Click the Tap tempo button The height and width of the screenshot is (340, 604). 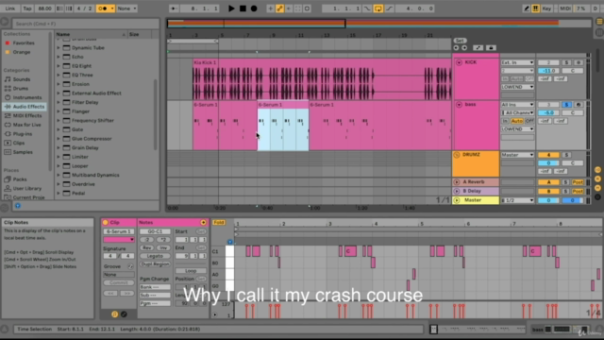pyautogui.click(x=27, y=8)
